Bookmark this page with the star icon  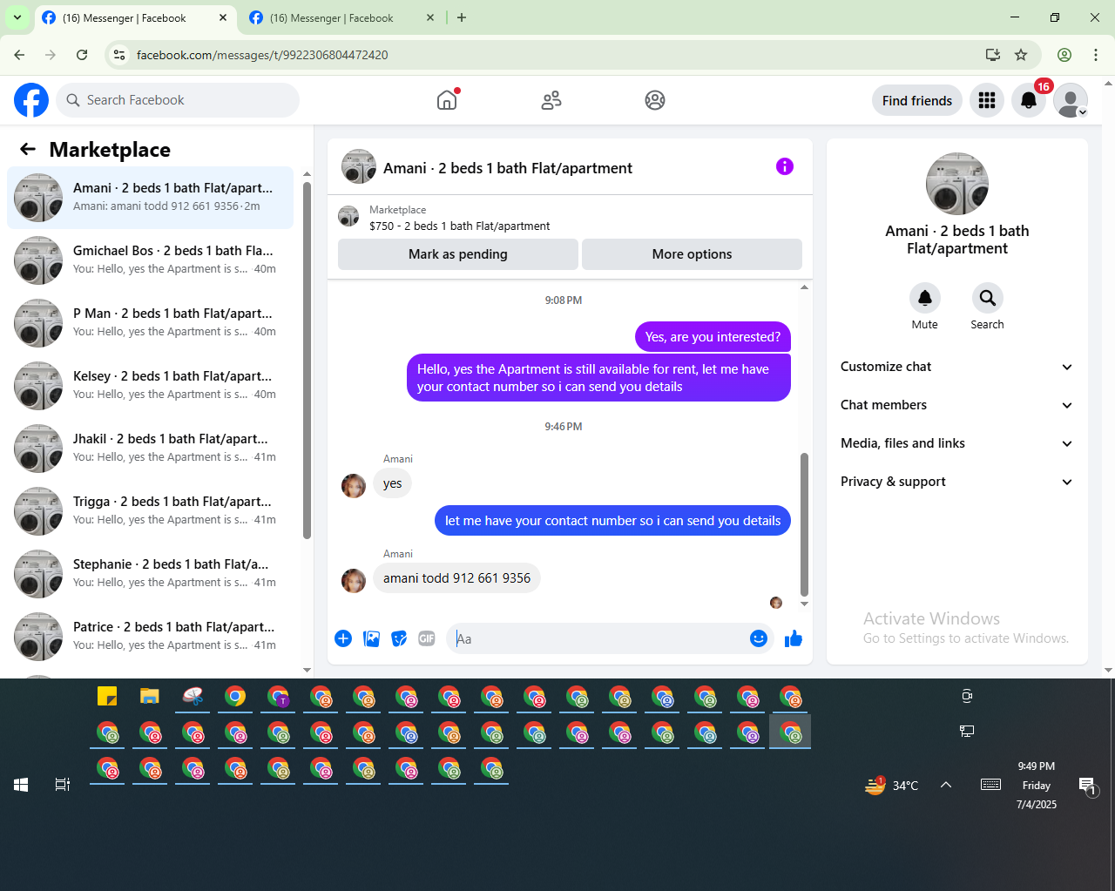(1021, 55)
